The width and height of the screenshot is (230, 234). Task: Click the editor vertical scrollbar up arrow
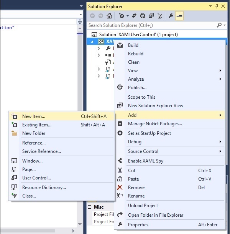pos(80,28)
